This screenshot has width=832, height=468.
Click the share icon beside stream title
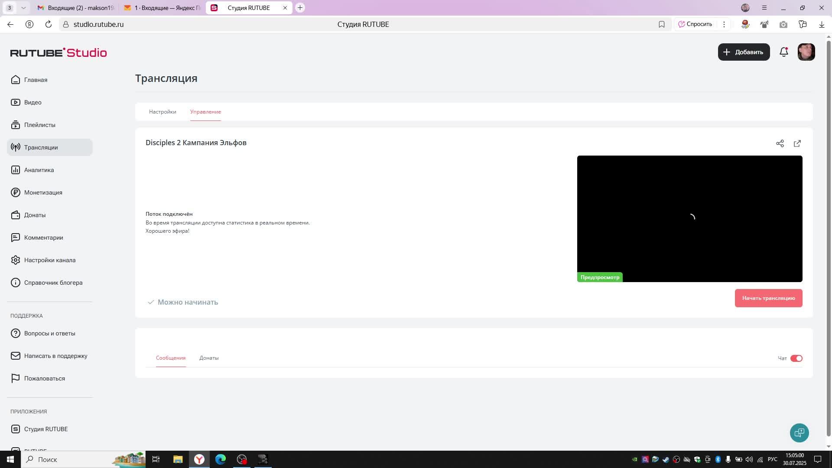[x=780, y=143]
